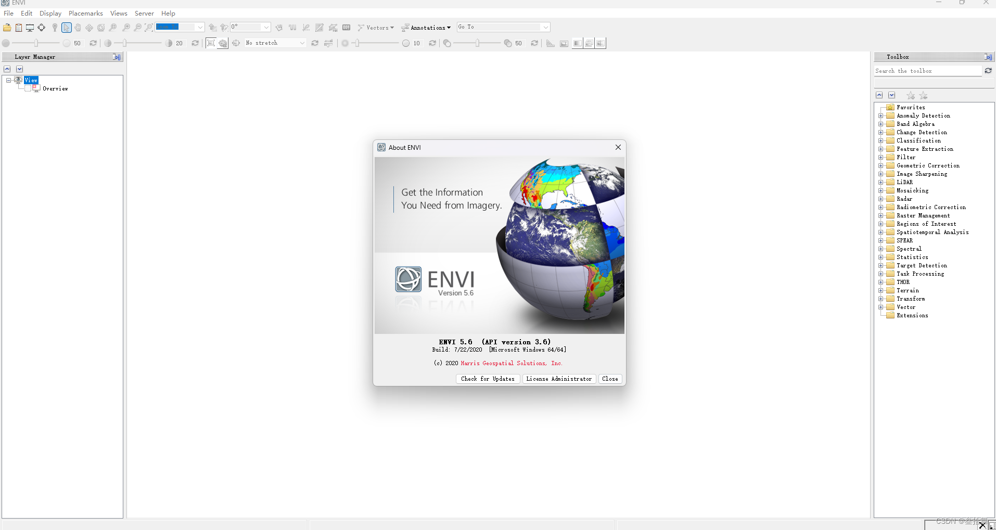This screenshot has height=530, width=996.
Task: Click the Check for Updates button
Action: (x=488, y=379)
